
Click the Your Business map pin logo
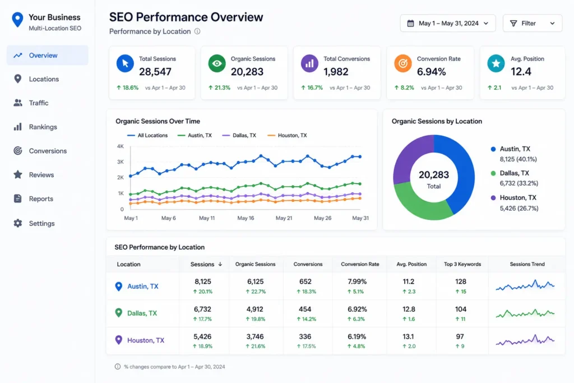coord(17,20)
